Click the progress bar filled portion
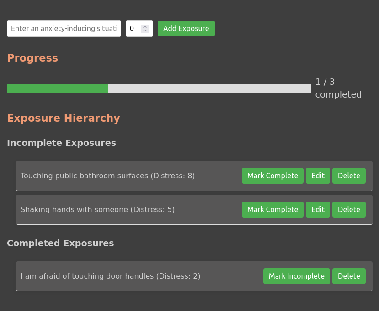This screenshot has height=311, width=379. click(x=58, y=88)
